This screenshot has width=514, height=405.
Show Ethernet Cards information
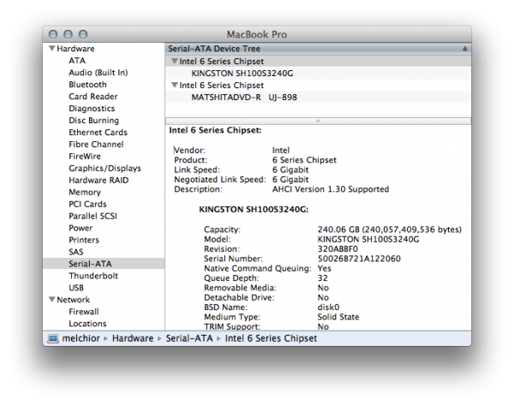coord(98,133)
